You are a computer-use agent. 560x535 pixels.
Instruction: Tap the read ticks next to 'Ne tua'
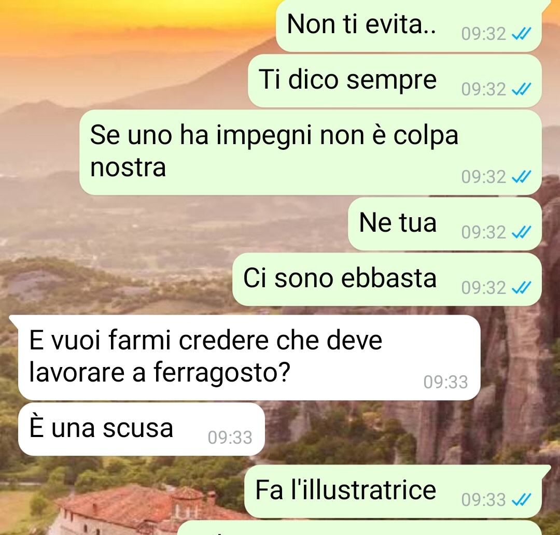coord(522,232)
